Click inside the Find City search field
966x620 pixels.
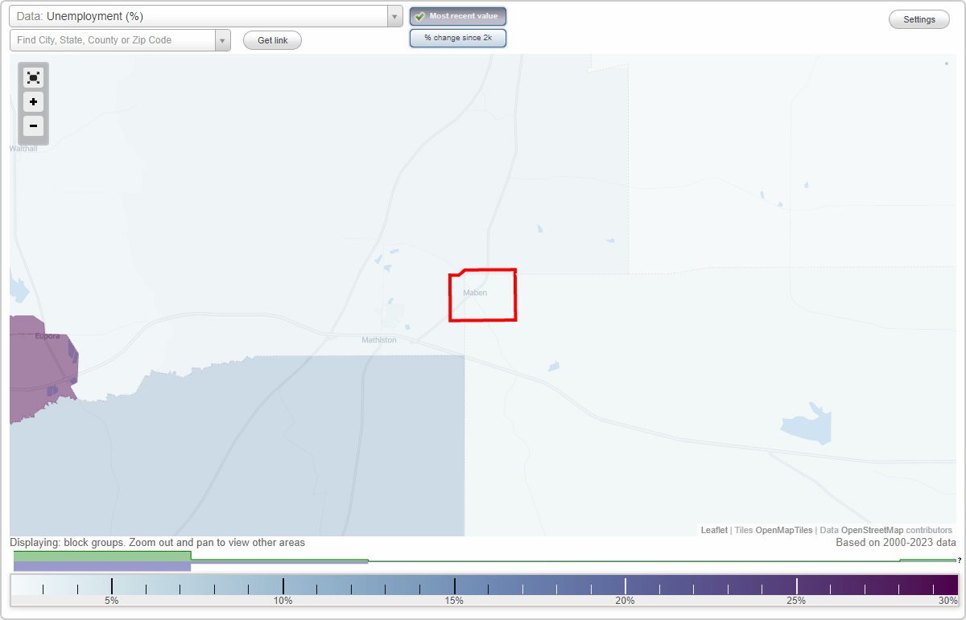pos(113,39)
